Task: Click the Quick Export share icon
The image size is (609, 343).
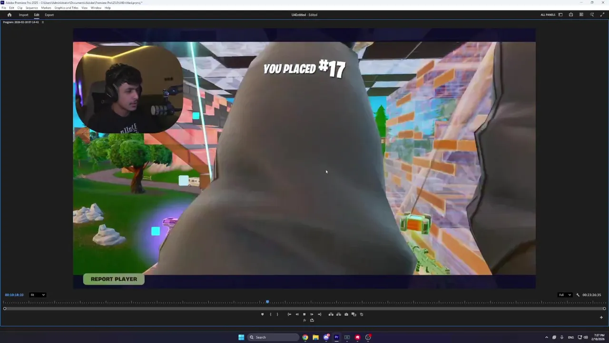Action: (571, 15)
